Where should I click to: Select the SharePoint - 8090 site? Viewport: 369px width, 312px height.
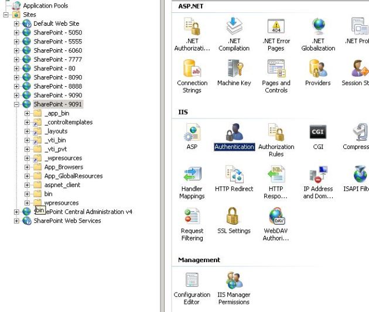point(58,77)
